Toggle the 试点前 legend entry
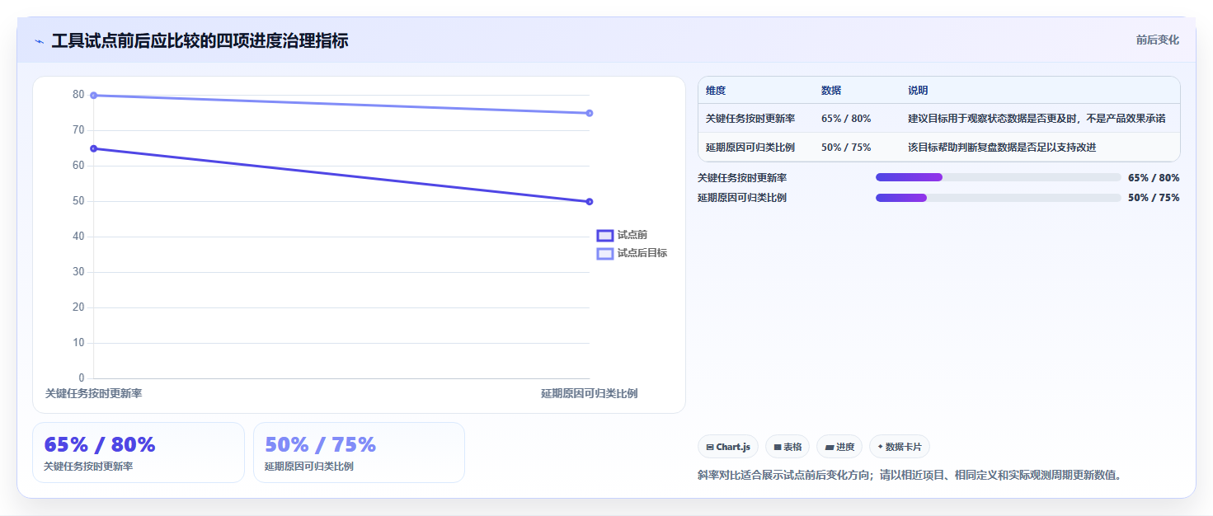The height and width of the screenshot is (516, 1213). pos(623,235)
